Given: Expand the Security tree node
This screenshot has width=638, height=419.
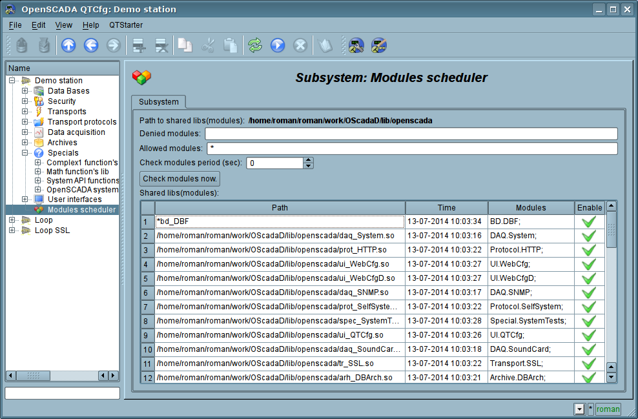Looking at the screenshot, I should tap(25, 101).
